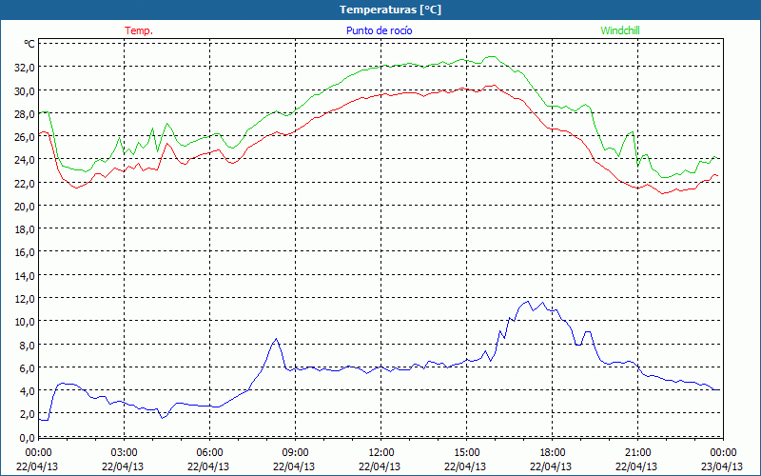Image resolution: width=761 pixels, height=476 pixels.
Task: Click the 21:00 time axis label
Action: click(x=637, y=453)
